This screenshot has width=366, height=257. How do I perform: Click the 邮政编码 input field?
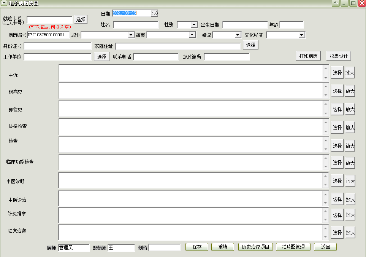tap(227, 57)
